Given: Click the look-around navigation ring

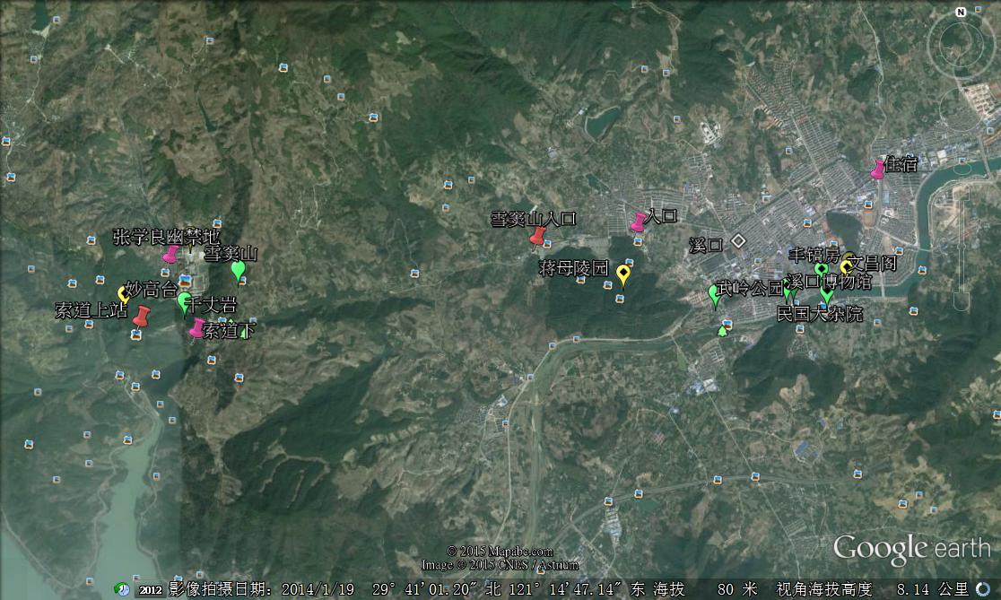Looking at the screenshot, I should coord(961,44).
